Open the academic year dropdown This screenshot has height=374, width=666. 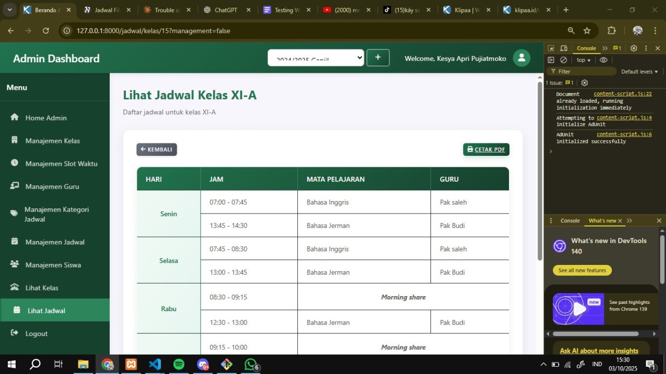(x=316, y=58)
